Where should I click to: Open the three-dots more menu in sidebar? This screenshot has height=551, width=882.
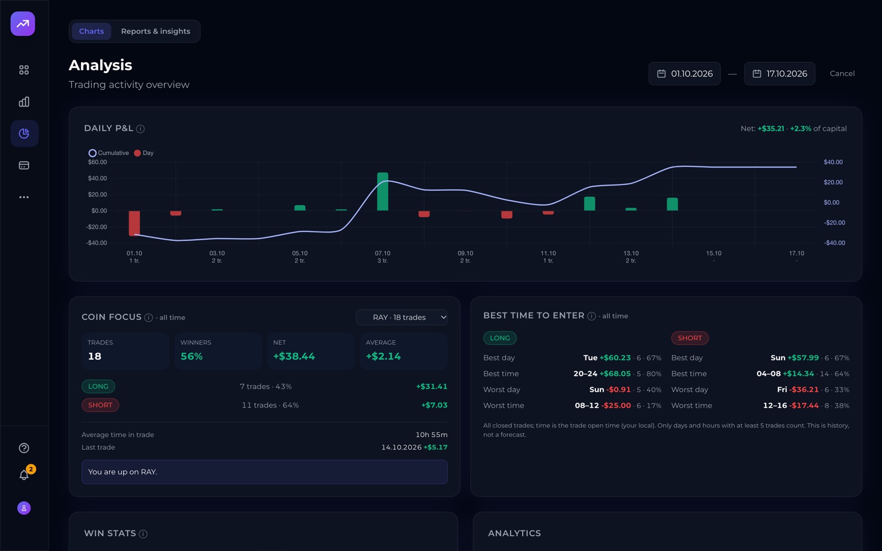pyautogui.click(x=24, y=197)
